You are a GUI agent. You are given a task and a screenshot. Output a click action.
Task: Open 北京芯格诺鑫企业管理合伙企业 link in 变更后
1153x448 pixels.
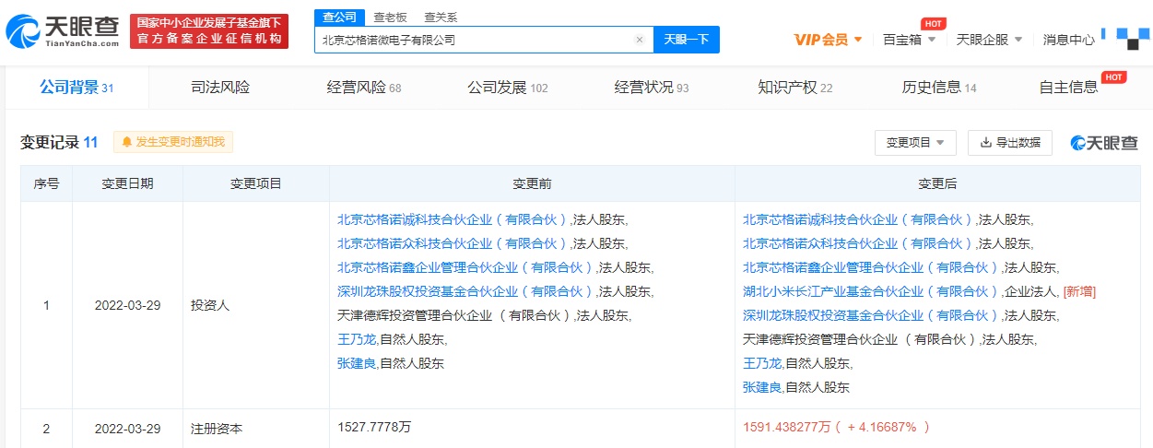coord(873,267)
